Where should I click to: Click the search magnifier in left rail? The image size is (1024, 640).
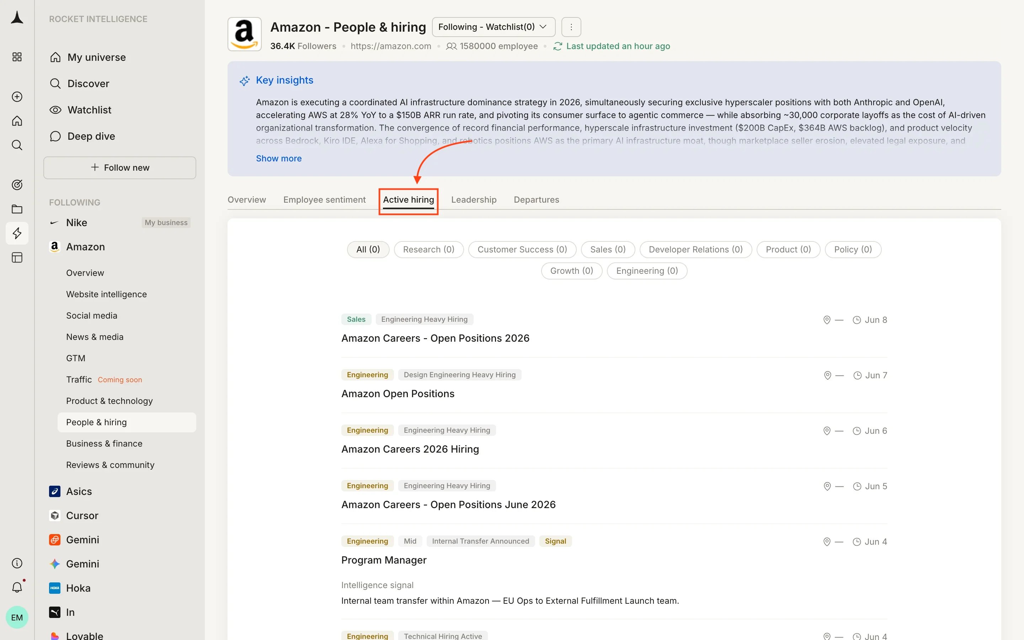(17, 145)
